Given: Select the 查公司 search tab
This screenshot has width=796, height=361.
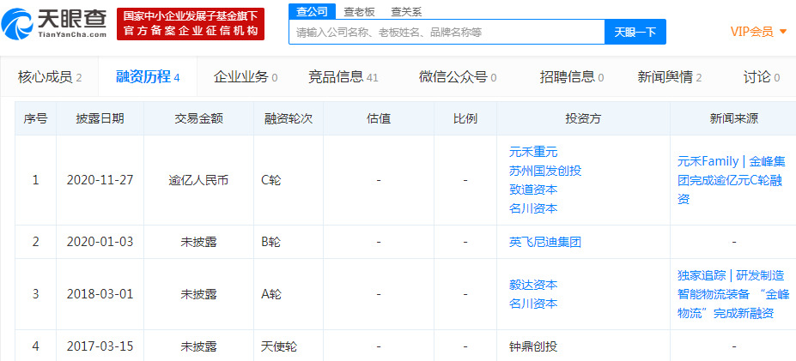Looking at the screenshot, I should (x=312, y=11).
